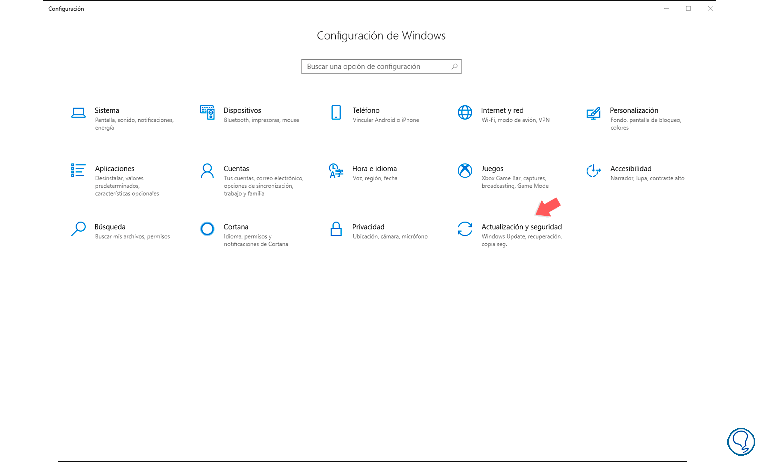Click 'Idioma, permisos y notificaciones de Cortana' text
Screen dimensions: 764x462
[256, 240]
